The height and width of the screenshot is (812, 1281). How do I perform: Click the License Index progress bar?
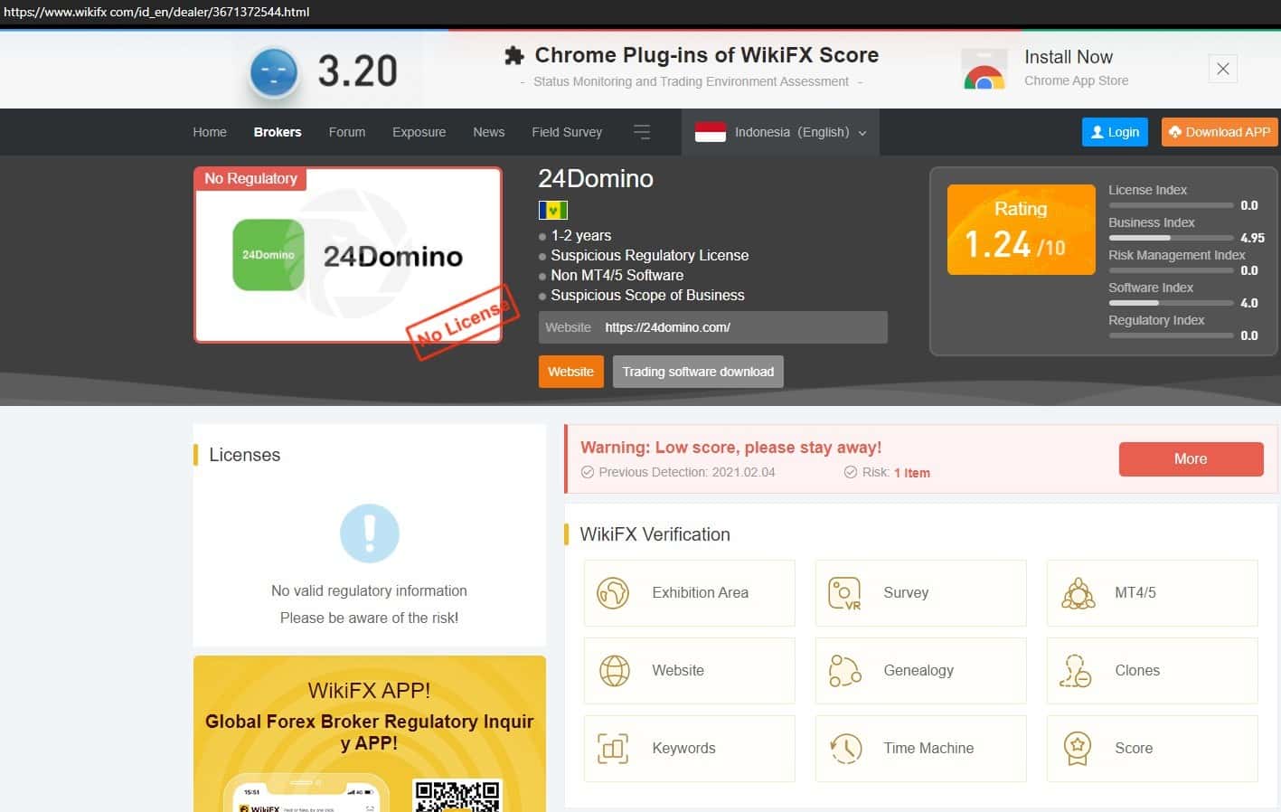[1171, 205]
